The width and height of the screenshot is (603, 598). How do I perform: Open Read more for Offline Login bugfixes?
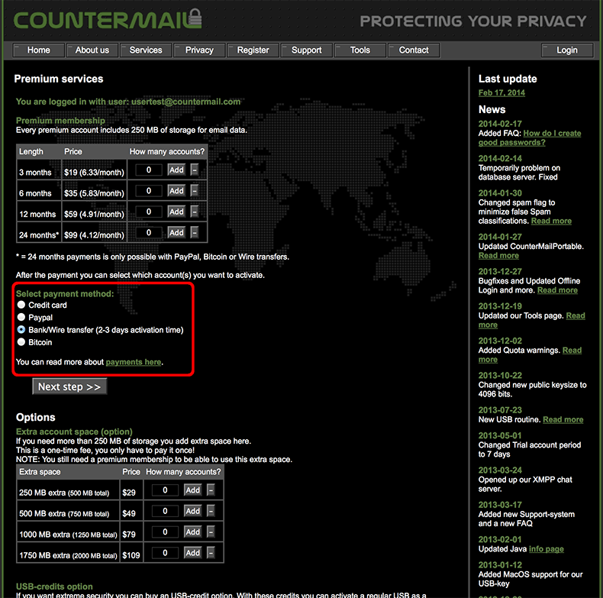coord(557,290)
